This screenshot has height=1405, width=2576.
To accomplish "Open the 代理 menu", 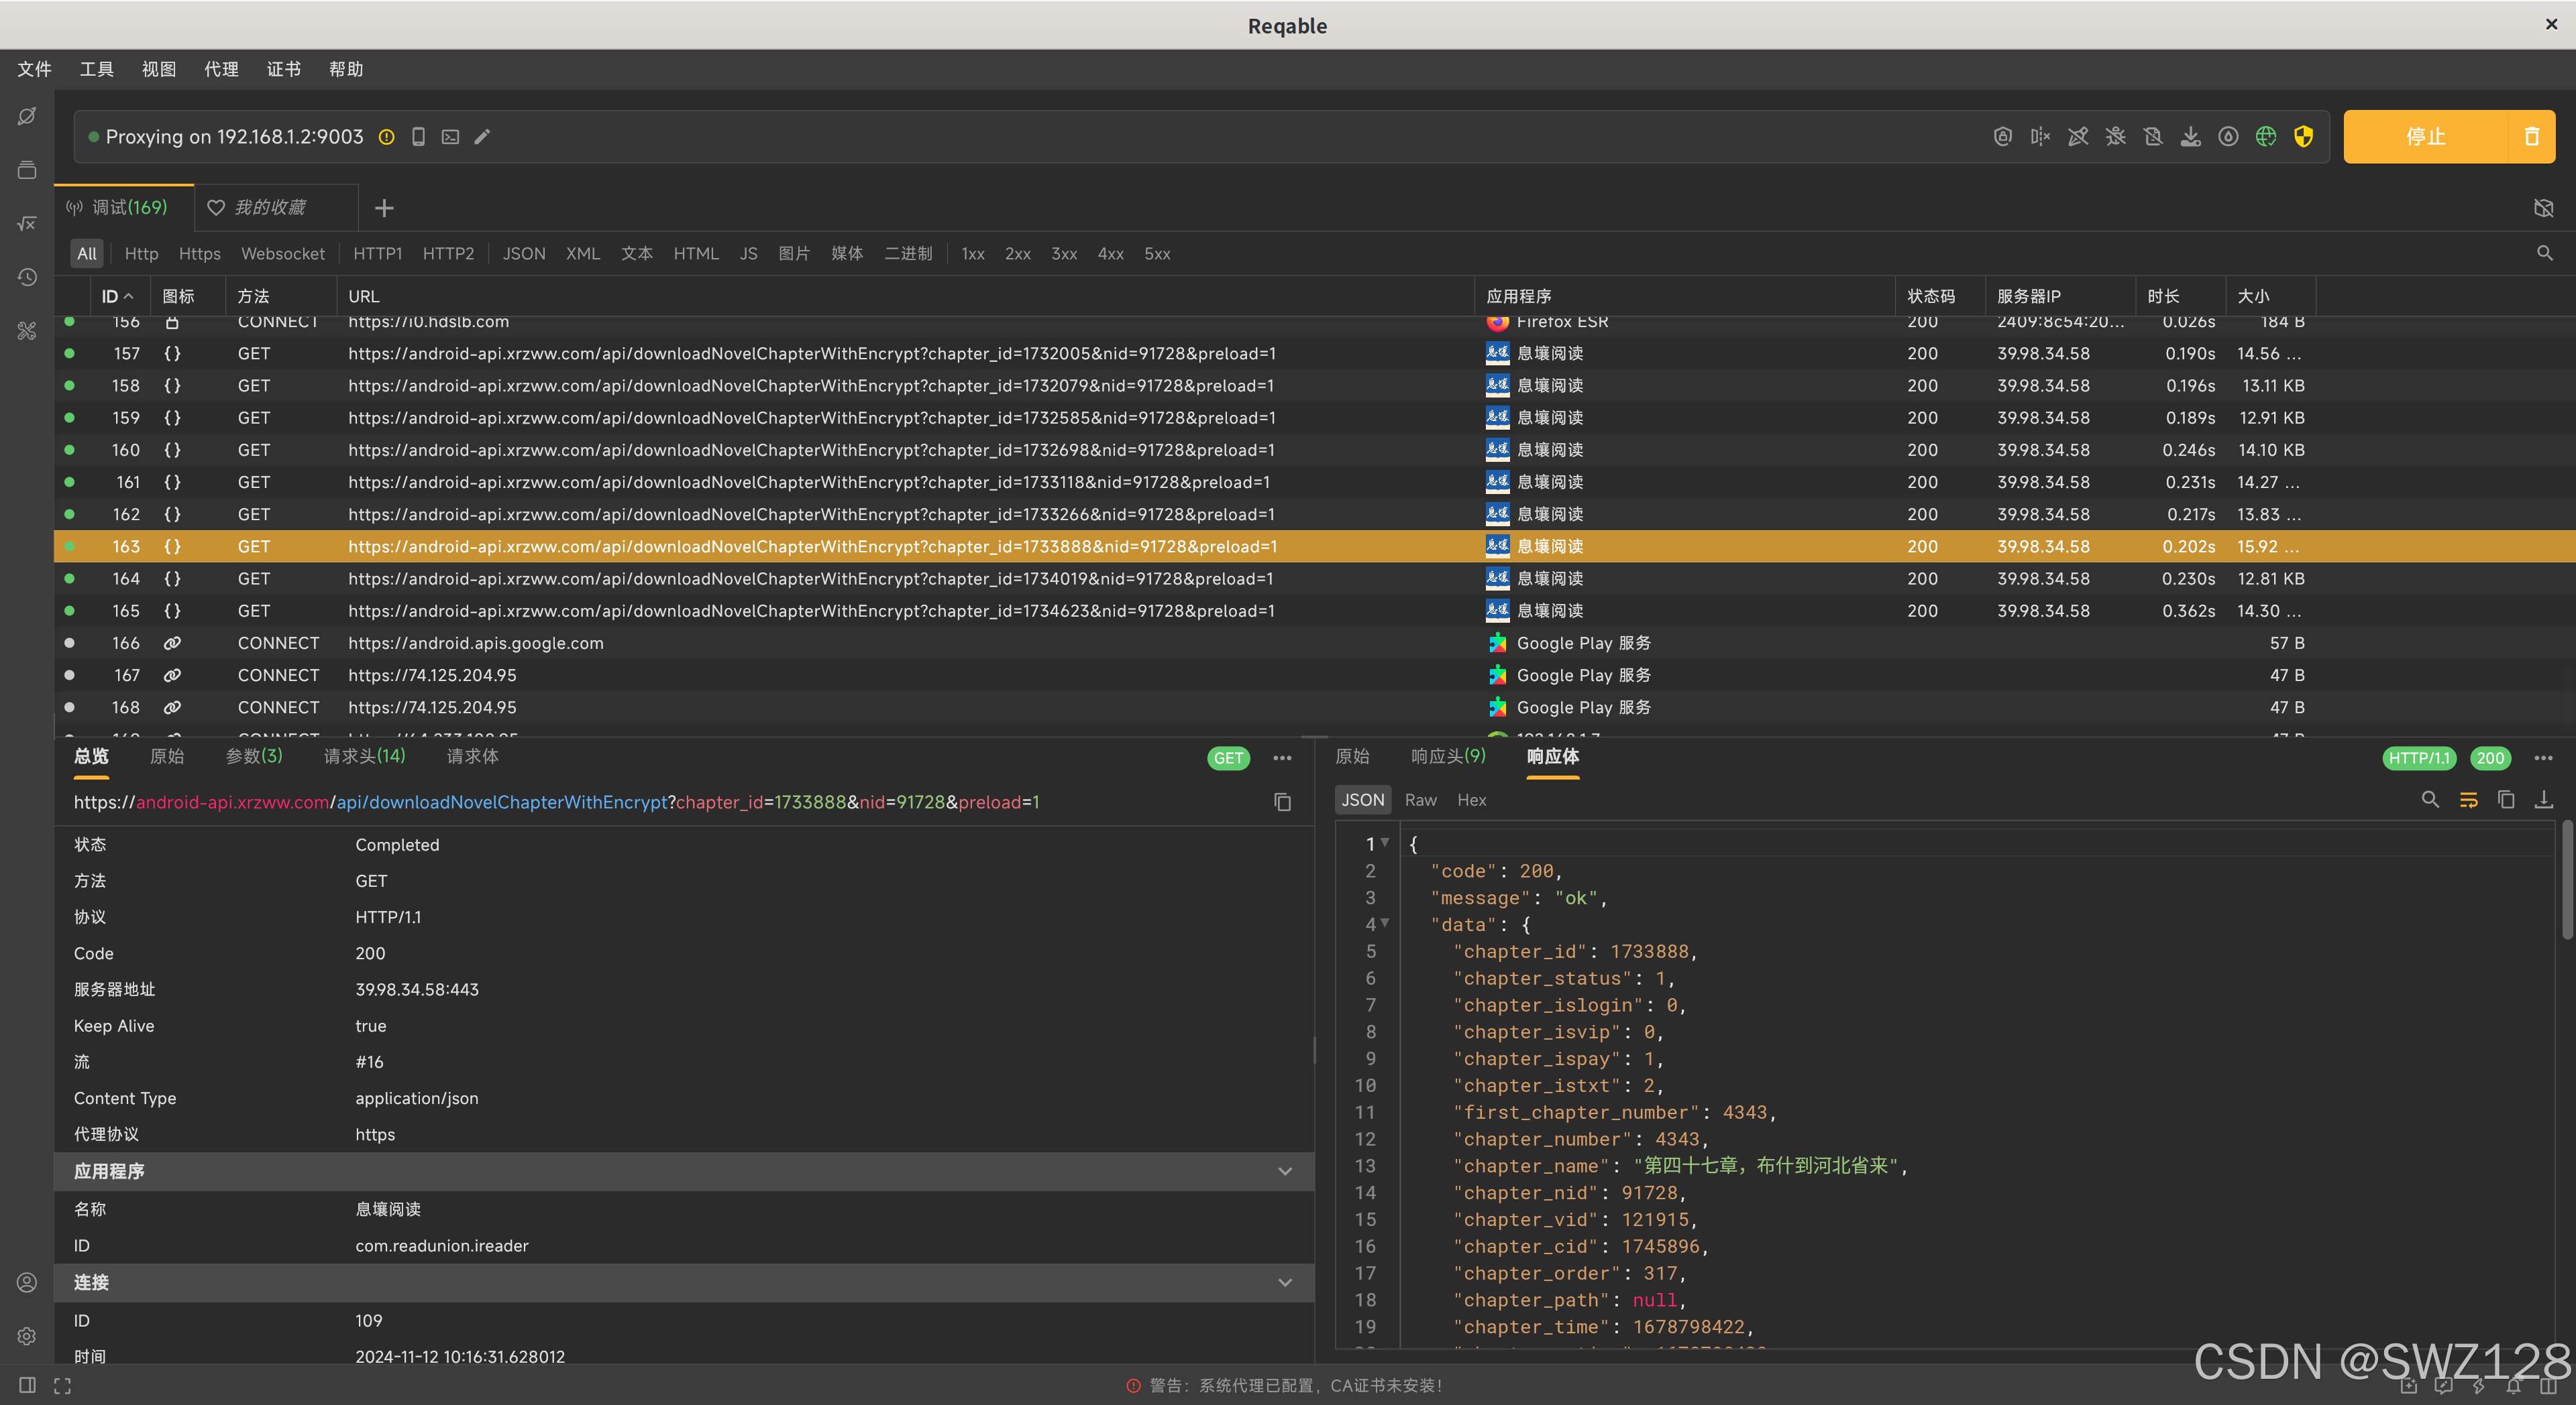I will (221, 69).
